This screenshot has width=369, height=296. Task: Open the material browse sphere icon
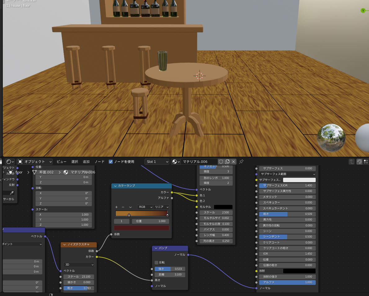tap(176, 162)
